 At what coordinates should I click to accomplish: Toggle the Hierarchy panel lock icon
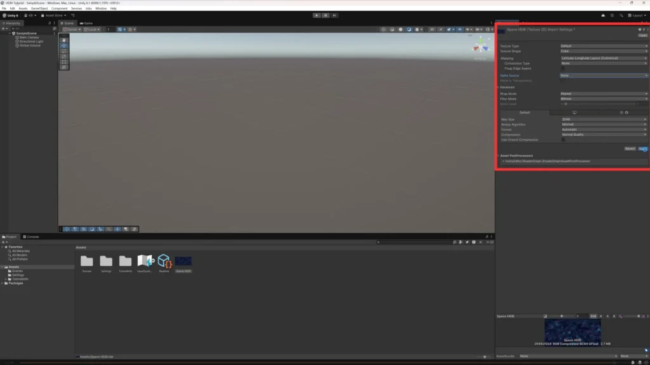(50, 23)
